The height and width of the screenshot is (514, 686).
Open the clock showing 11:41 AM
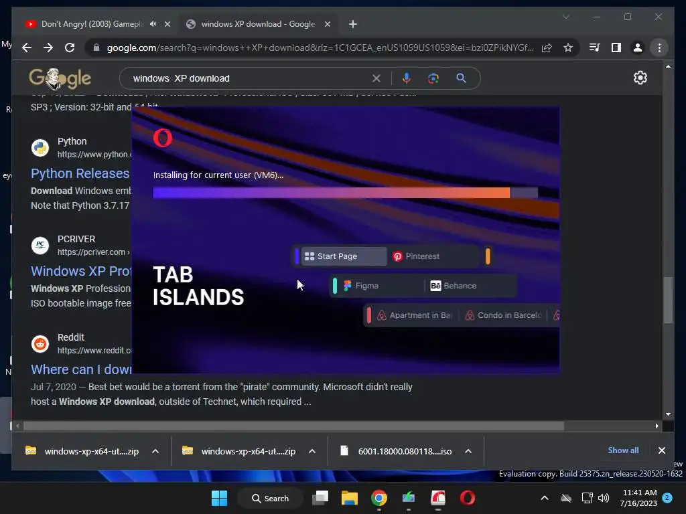click(x=638, y=498)
